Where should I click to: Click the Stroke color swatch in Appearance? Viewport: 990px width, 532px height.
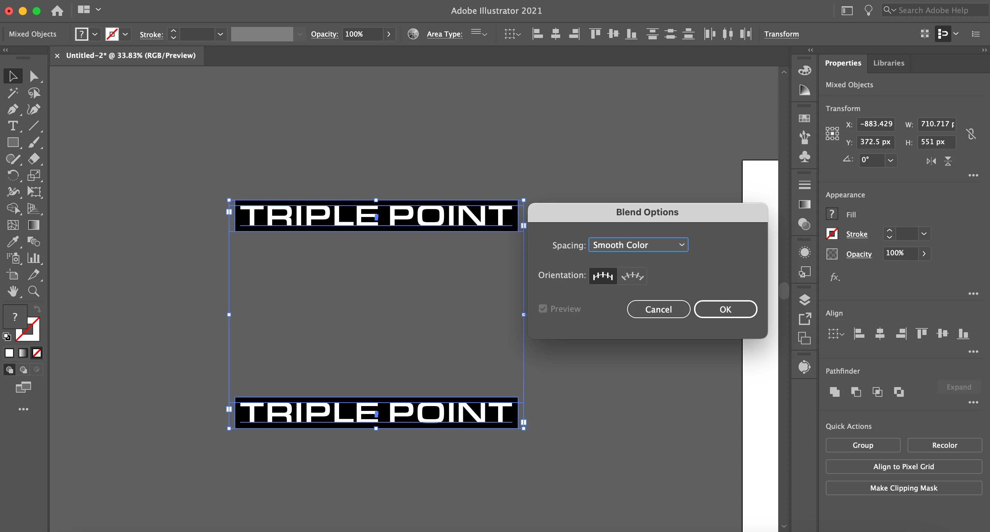[832, 234]
